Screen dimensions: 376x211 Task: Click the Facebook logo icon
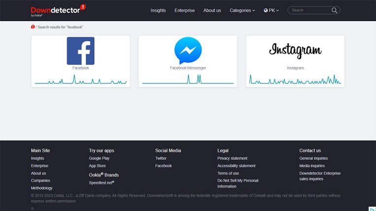point(81,51)
